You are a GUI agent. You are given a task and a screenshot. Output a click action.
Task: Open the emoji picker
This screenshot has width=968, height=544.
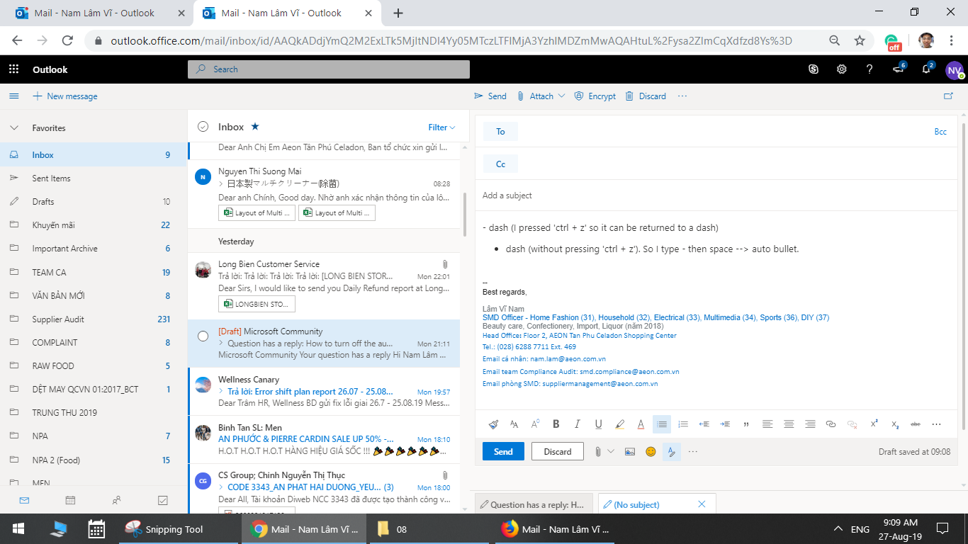pos(651,451)
